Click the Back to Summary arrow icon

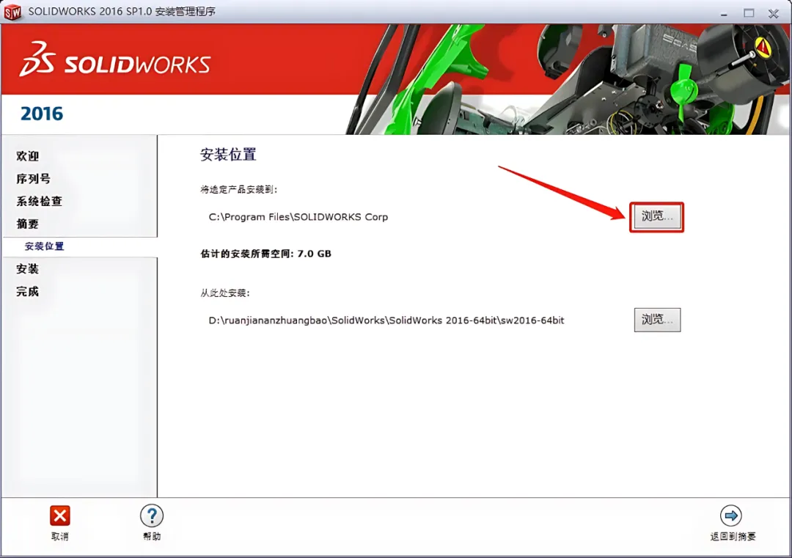coord(731,515)
